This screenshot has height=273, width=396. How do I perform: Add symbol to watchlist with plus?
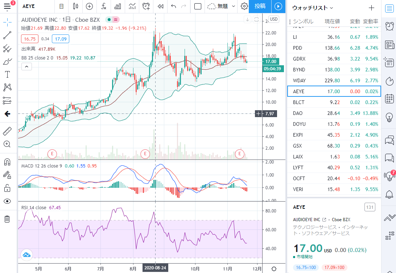(371, 8)
